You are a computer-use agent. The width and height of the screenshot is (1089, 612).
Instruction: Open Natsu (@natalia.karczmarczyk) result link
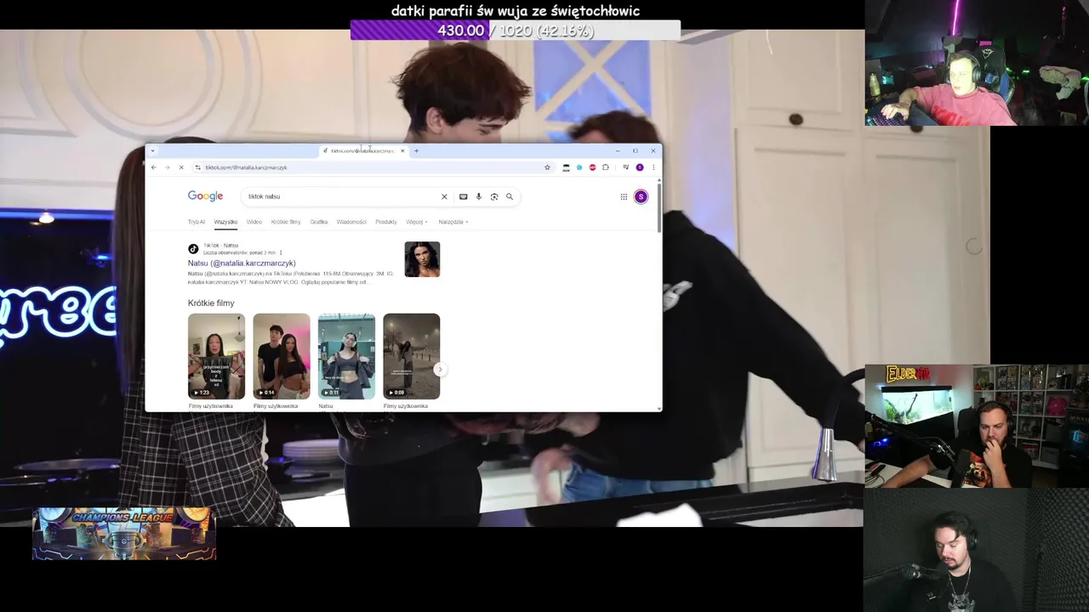[x=242, y=263]
